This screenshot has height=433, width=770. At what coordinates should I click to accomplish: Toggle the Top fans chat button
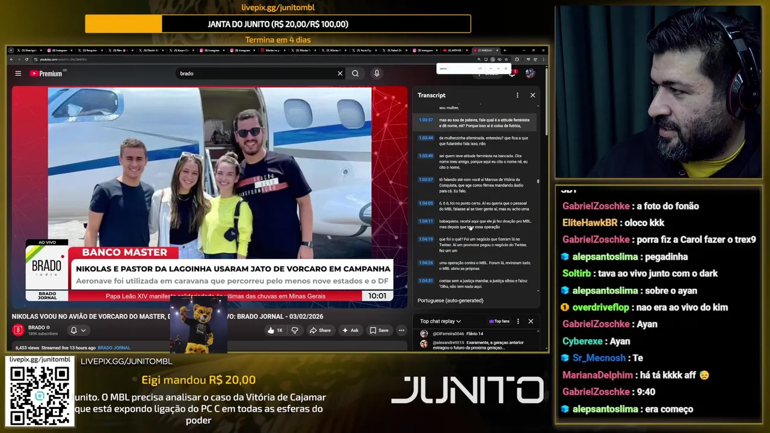[x=499, y=321]
